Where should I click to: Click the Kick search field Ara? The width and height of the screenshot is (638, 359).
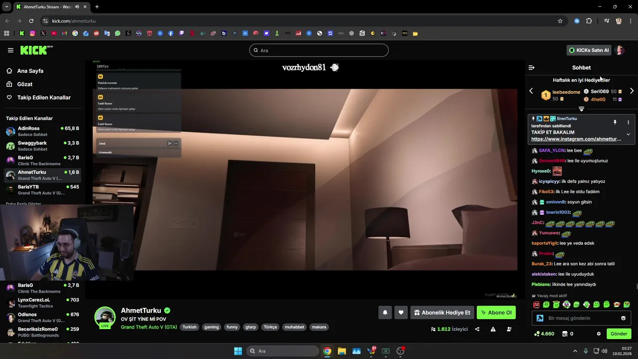pos(319,50)
